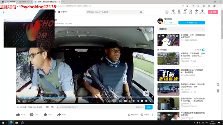Screen dimensions: 223x125
Task: Click the search magnifier icon
Action: [141, 12]
